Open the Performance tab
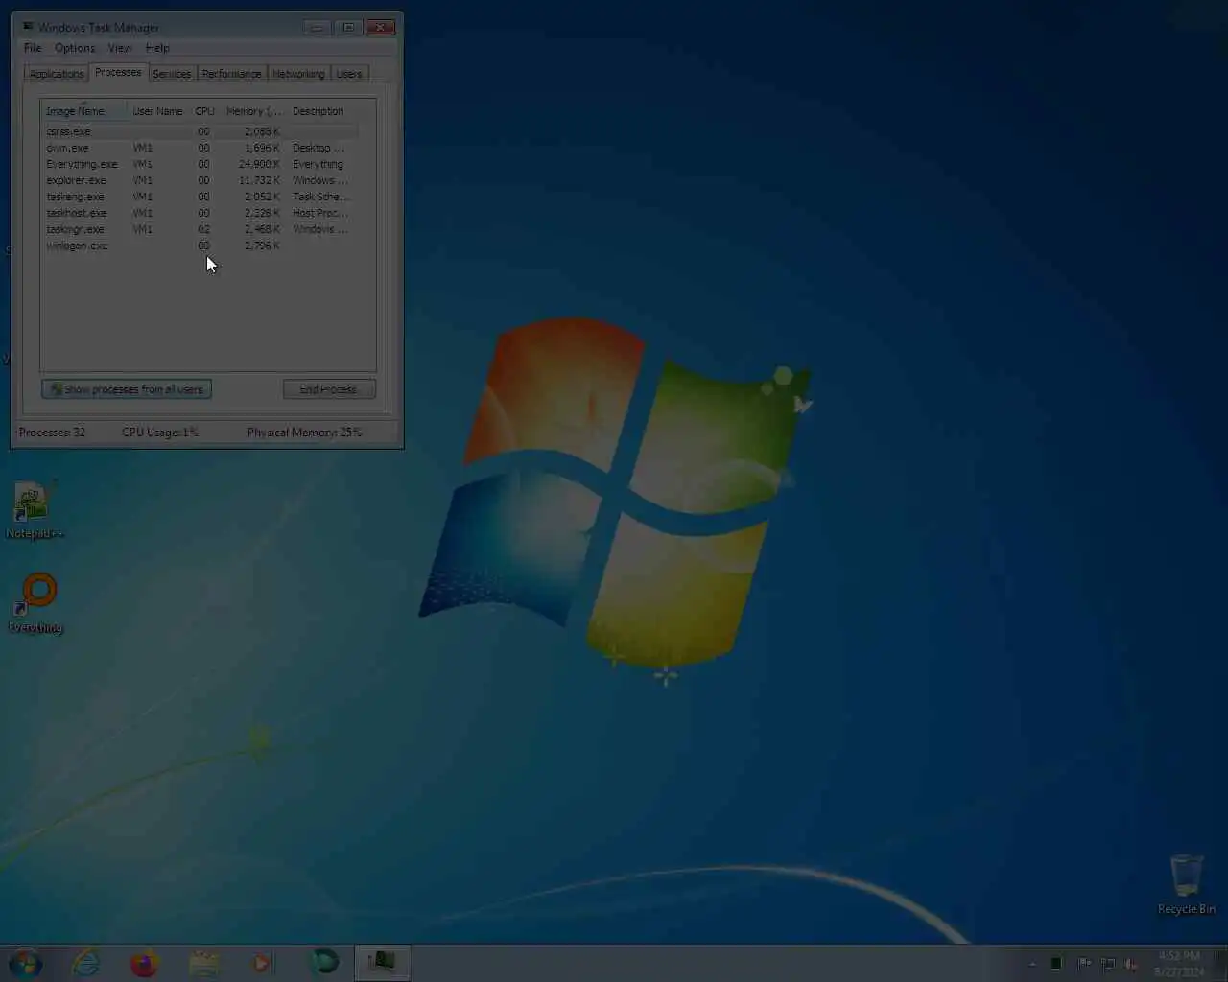 tap(231, 74)
